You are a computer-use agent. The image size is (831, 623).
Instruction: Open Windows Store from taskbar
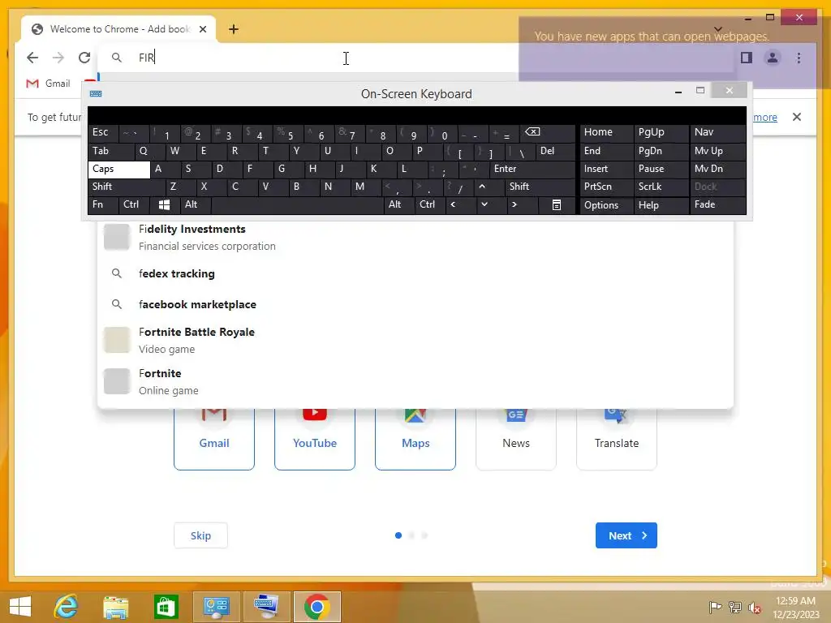click(166, 607)
